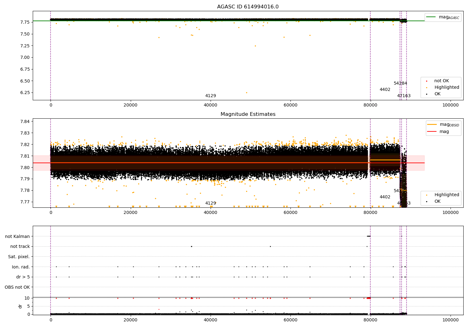Click the red 'not OK' legend marker in top plot

click(x=427, y=81)
